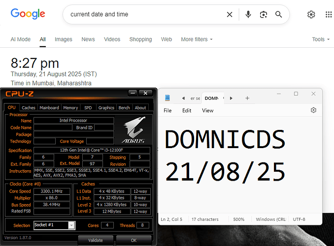Screen dimensions: 334x246
Task: Click the 17 characters status entry
Action: tap(205, 219)
